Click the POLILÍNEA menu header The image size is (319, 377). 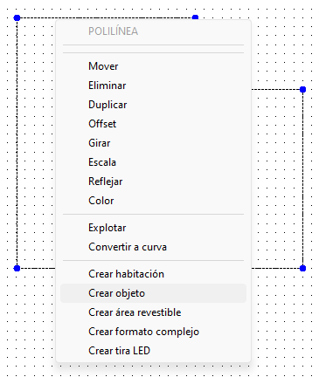click(x=113, y=31)
